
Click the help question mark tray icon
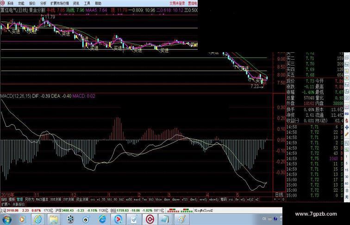(x=275, y=219)
